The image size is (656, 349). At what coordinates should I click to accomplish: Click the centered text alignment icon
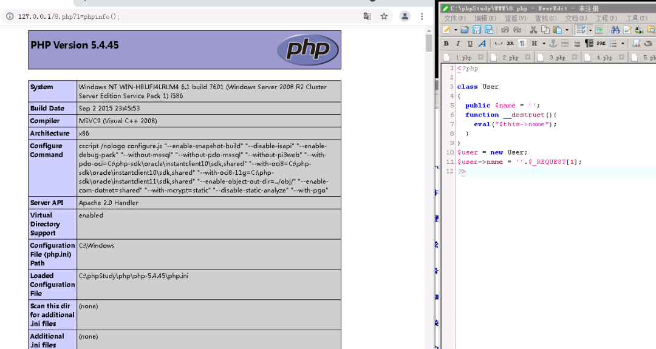[577, 44]
